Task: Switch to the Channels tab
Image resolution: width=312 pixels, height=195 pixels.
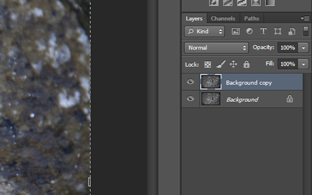Action: [223, 18]
